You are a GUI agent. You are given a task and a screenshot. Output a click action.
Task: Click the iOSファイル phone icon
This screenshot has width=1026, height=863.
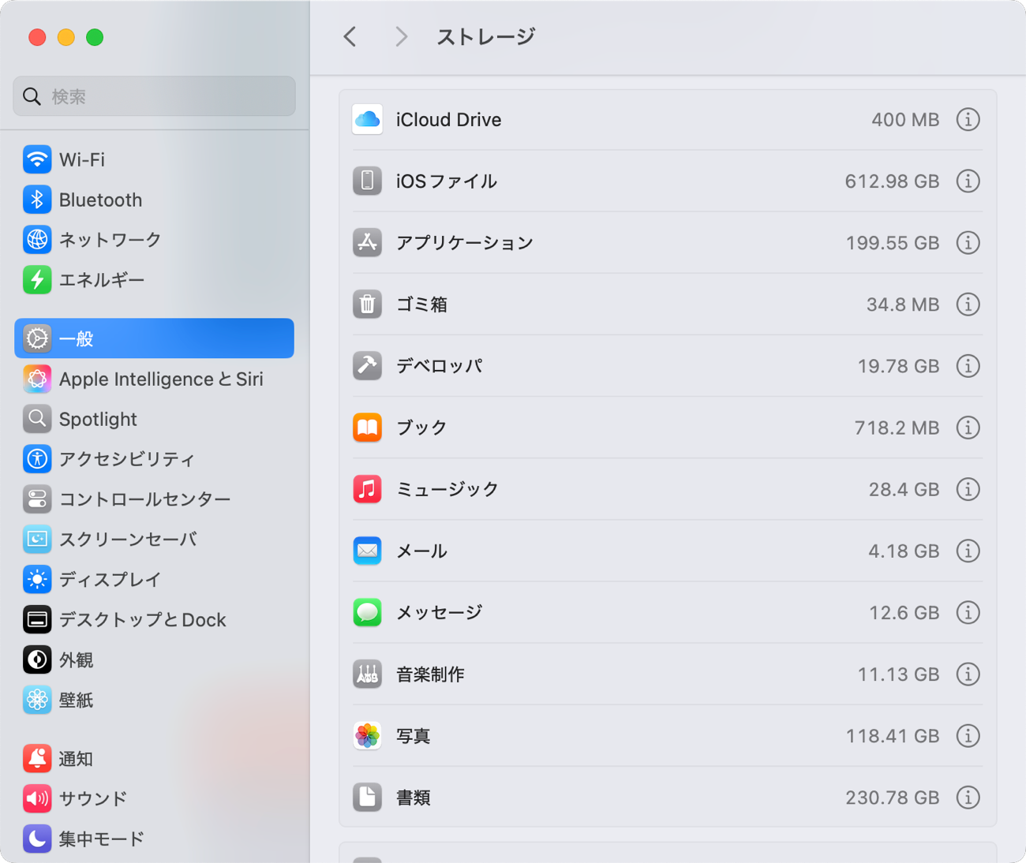click(367, 181)
